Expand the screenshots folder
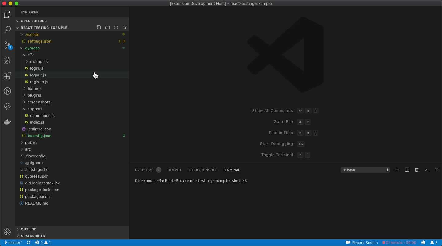 click(72, 102)
